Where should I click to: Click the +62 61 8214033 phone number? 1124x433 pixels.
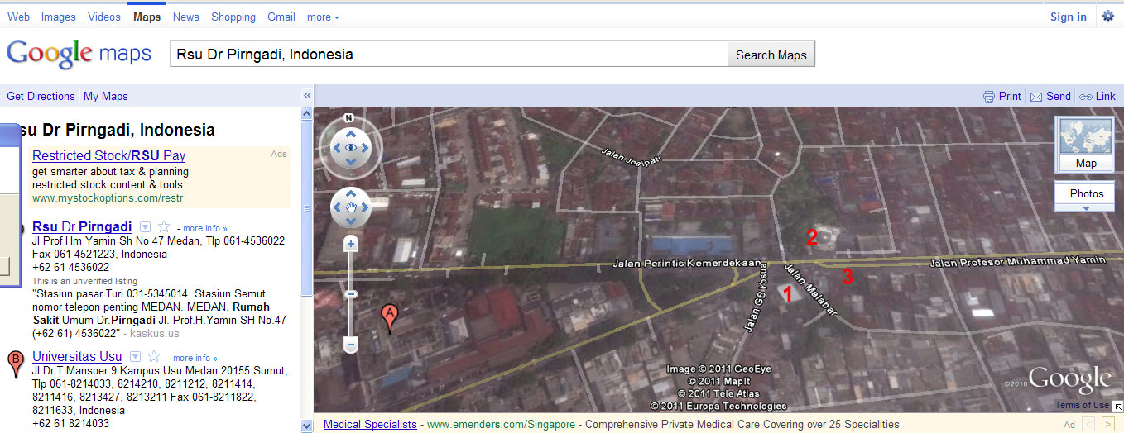(70, 423)
